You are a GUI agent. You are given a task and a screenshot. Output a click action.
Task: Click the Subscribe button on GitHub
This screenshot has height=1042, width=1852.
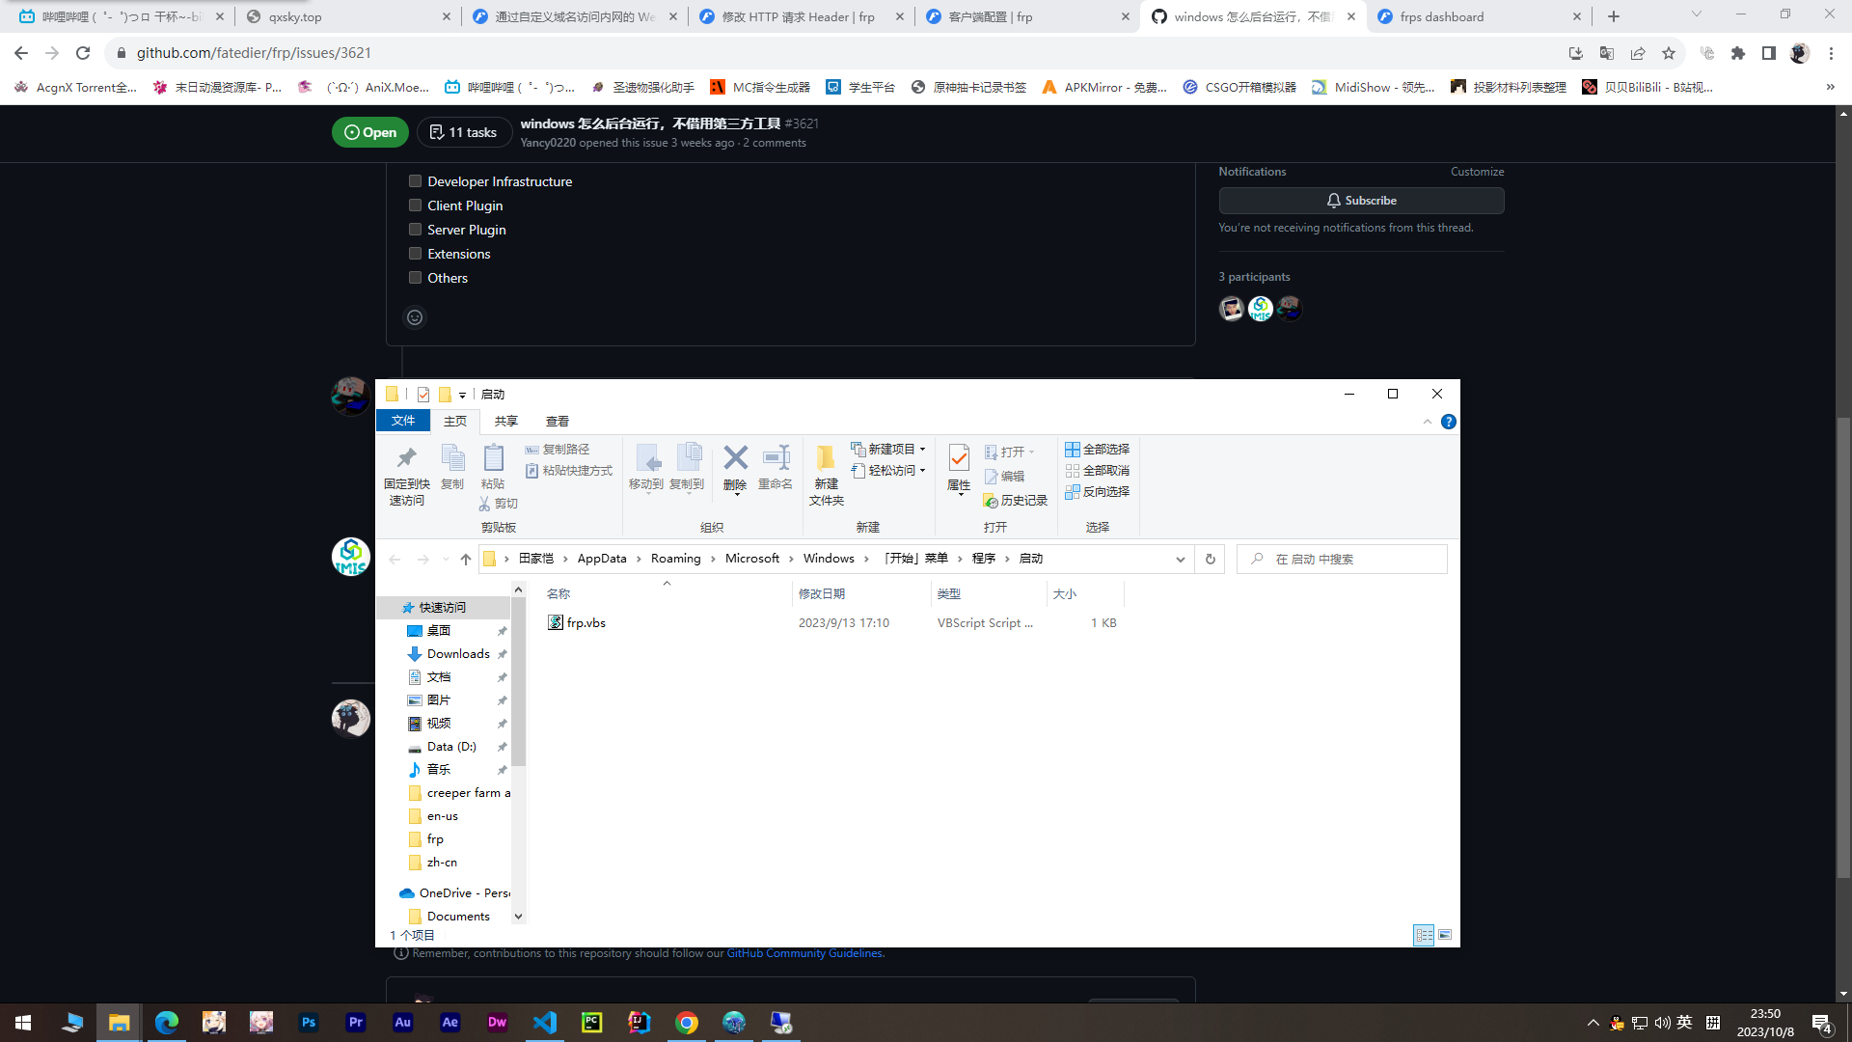coord(1361,200)
